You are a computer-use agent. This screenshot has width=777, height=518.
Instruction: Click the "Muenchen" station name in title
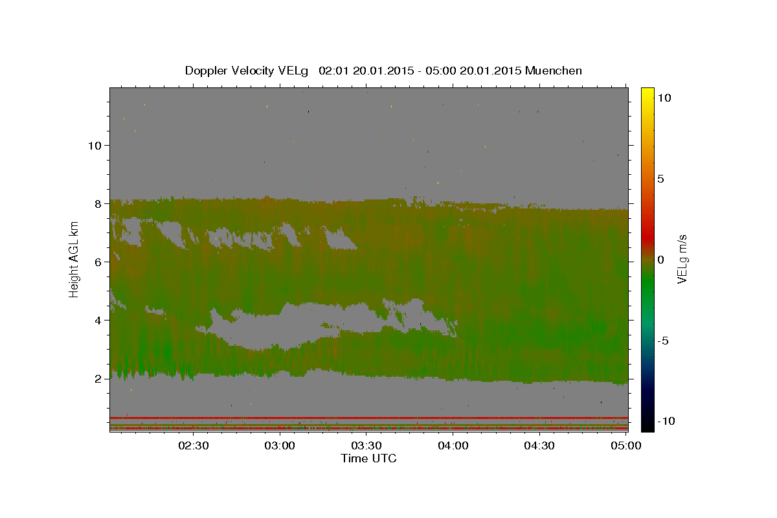(554, 71)
